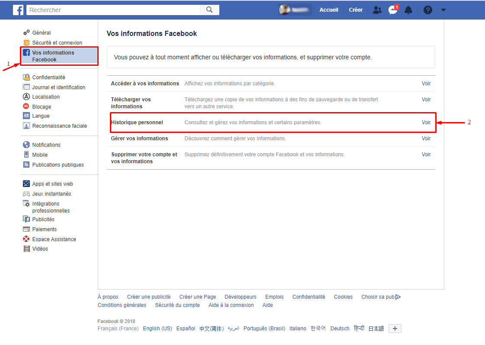Viewport: 485px width, 345px height.
Task: Focus the Rechercher search field
Action: click(113, 10)
